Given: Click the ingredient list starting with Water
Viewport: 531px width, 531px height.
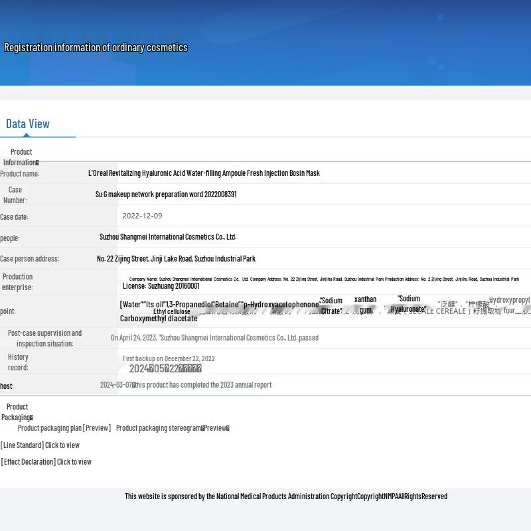Looking at the screenshot, I should click(x=219, y=305).
